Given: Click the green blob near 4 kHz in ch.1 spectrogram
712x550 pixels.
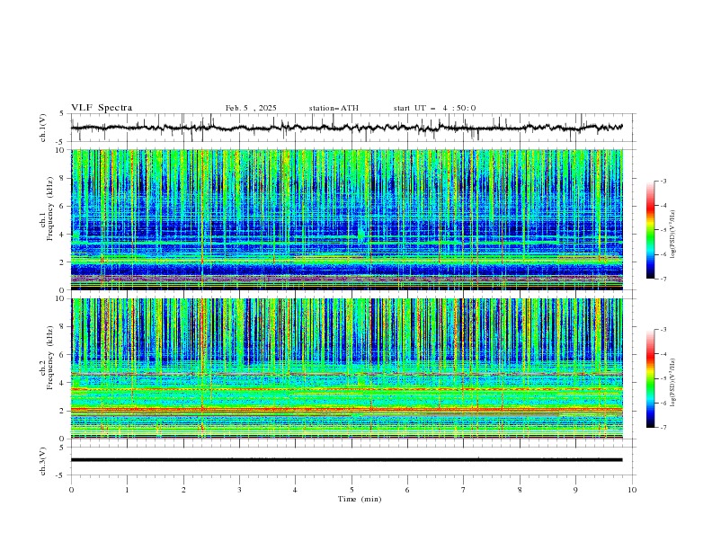Looking at the screenshot, I should coord(361,235).
